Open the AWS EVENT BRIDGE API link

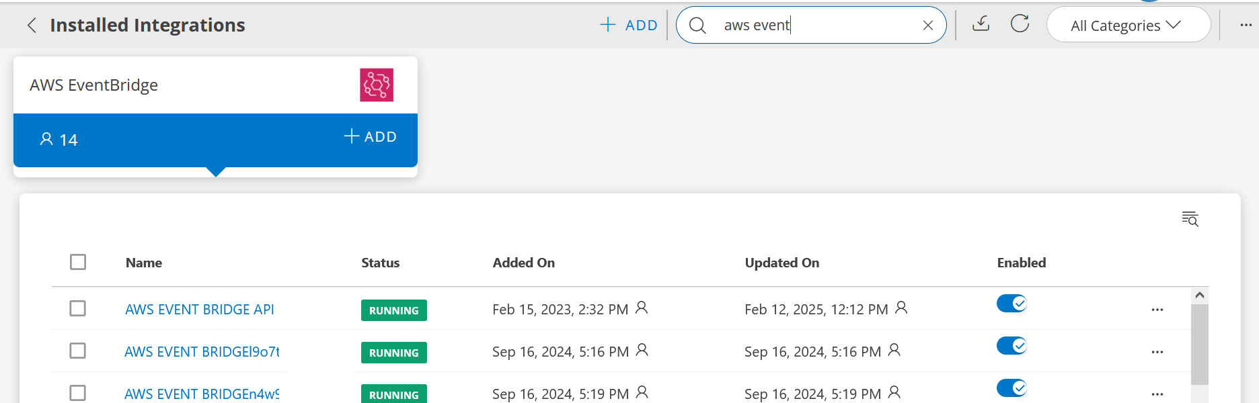point(200,310)
